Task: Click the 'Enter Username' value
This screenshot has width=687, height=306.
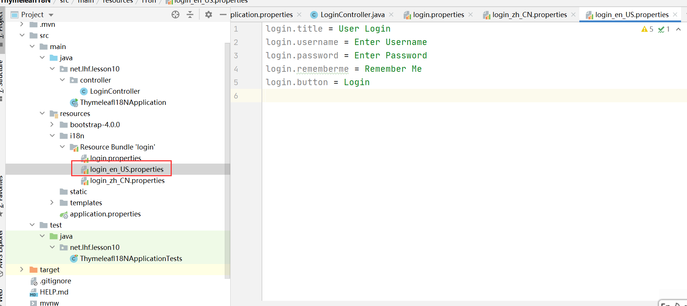Action: [x=390, y=42]
